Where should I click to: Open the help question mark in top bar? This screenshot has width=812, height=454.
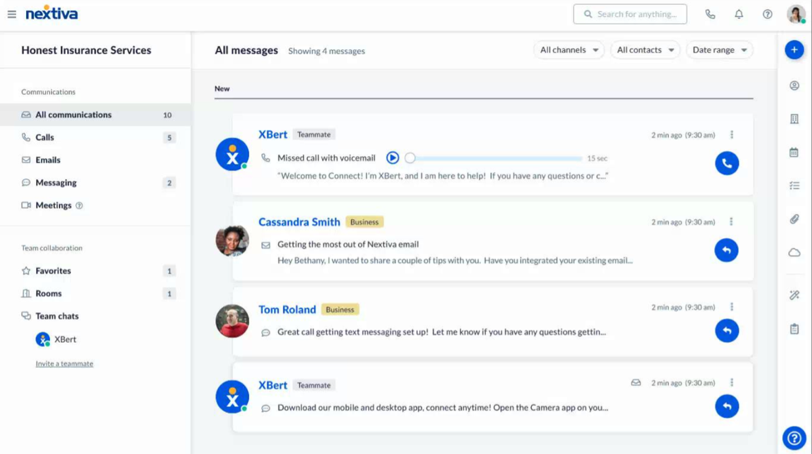click(768, 14)
